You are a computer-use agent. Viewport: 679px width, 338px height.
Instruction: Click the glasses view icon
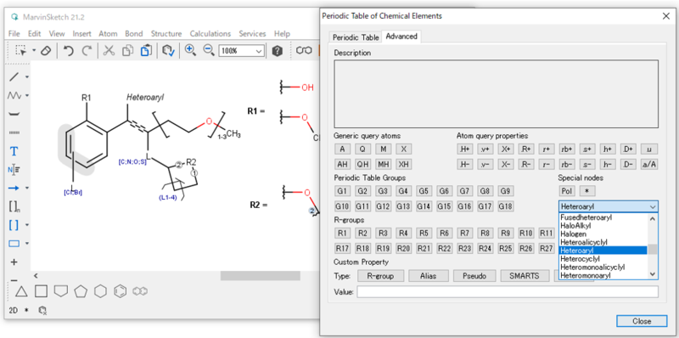click(x=304, y=51)
